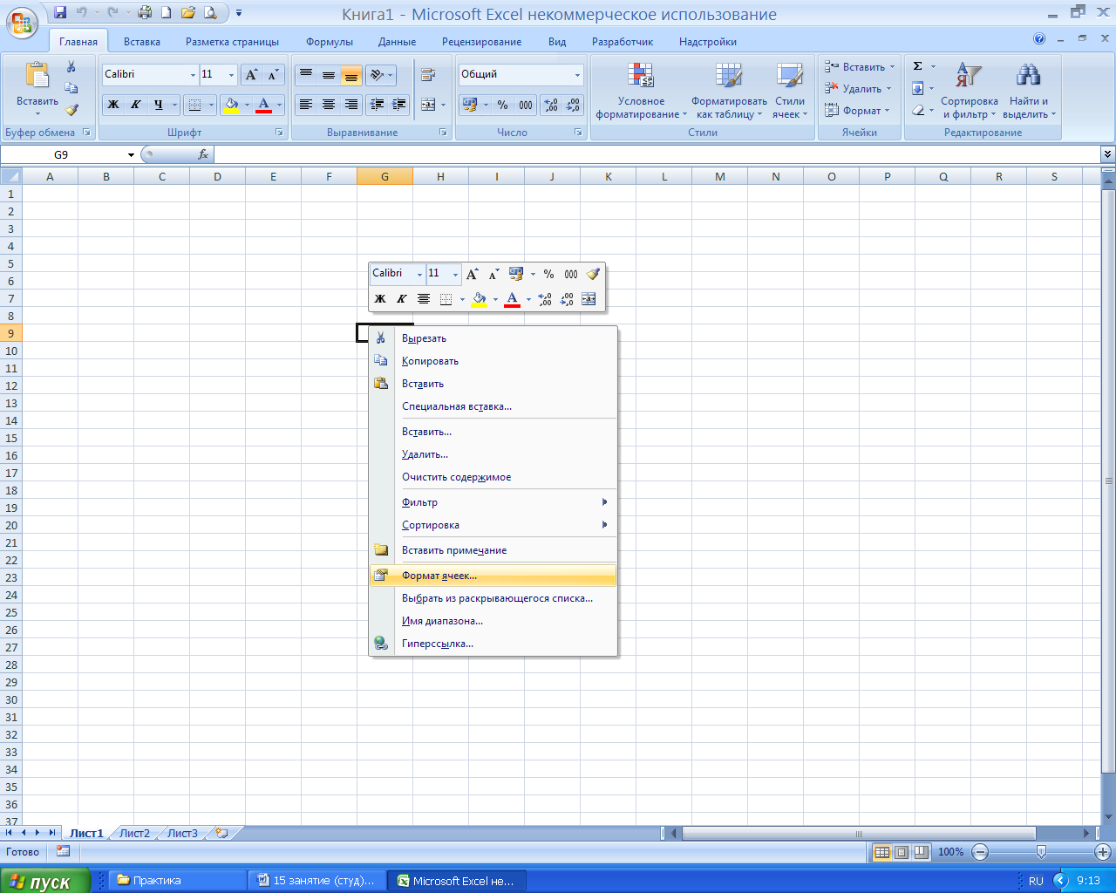The height and width of the screenshot is (893, 1116).
Task: Click the Format Painter brush in ribbon
Action: [71, 110]
